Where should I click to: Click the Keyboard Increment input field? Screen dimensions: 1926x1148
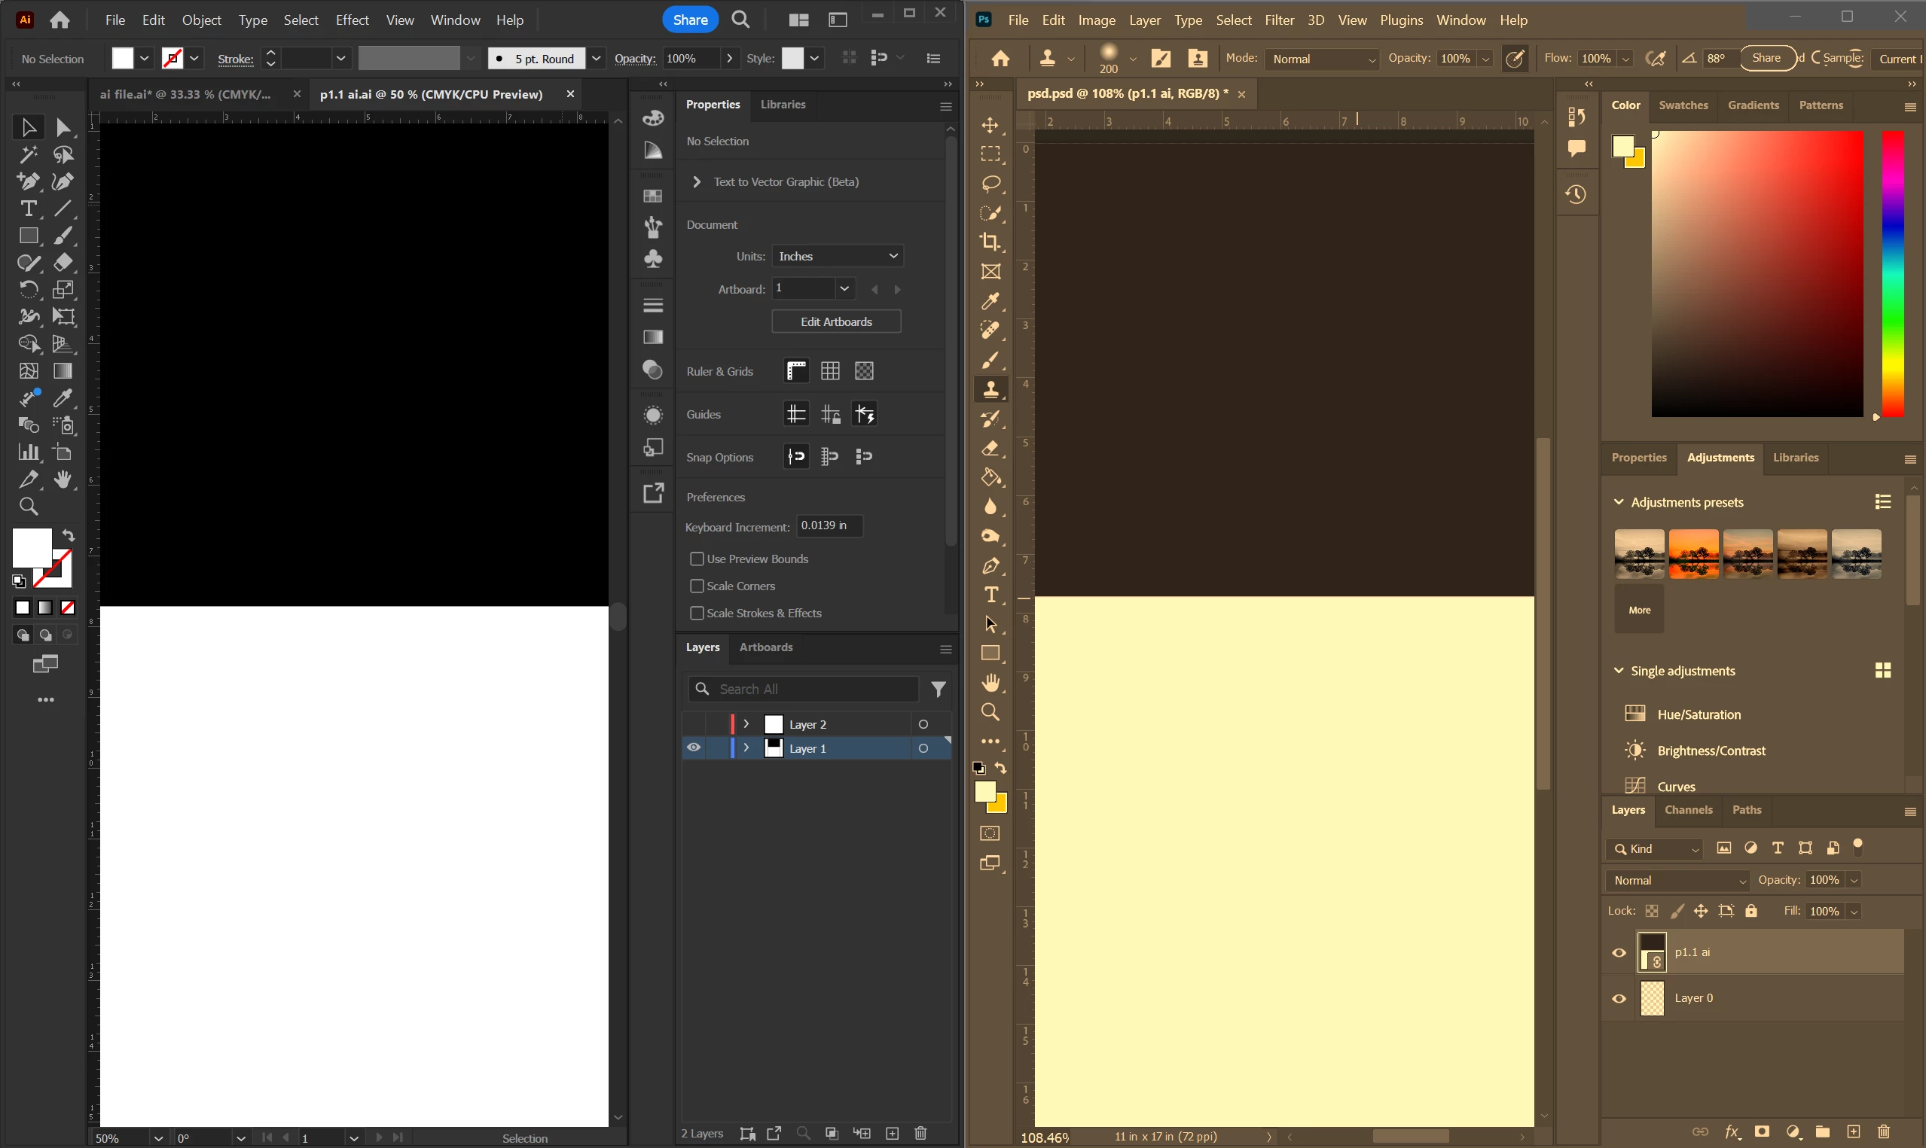[x=829, y=526]
